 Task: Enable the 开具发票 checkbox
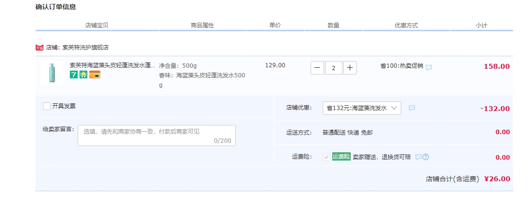(x=47, y=106)
